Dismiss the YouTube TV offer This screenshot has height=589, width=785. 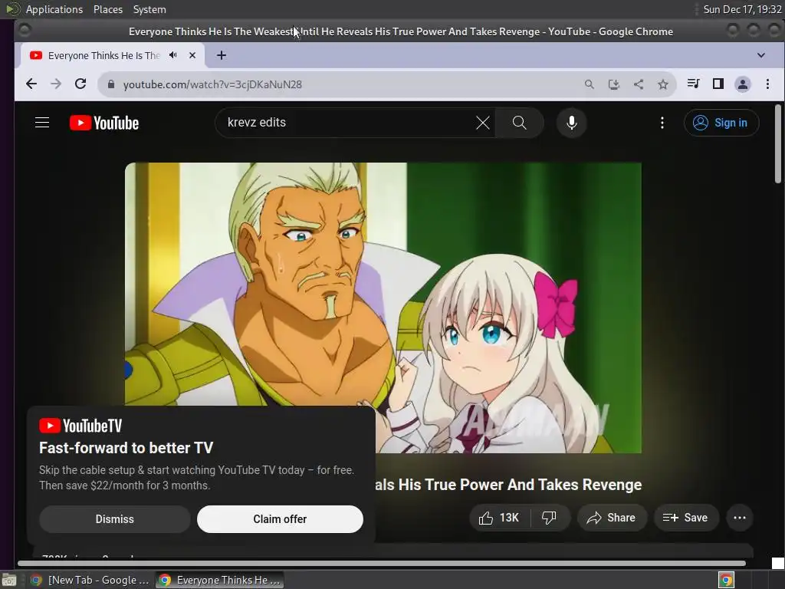[115, 519]
